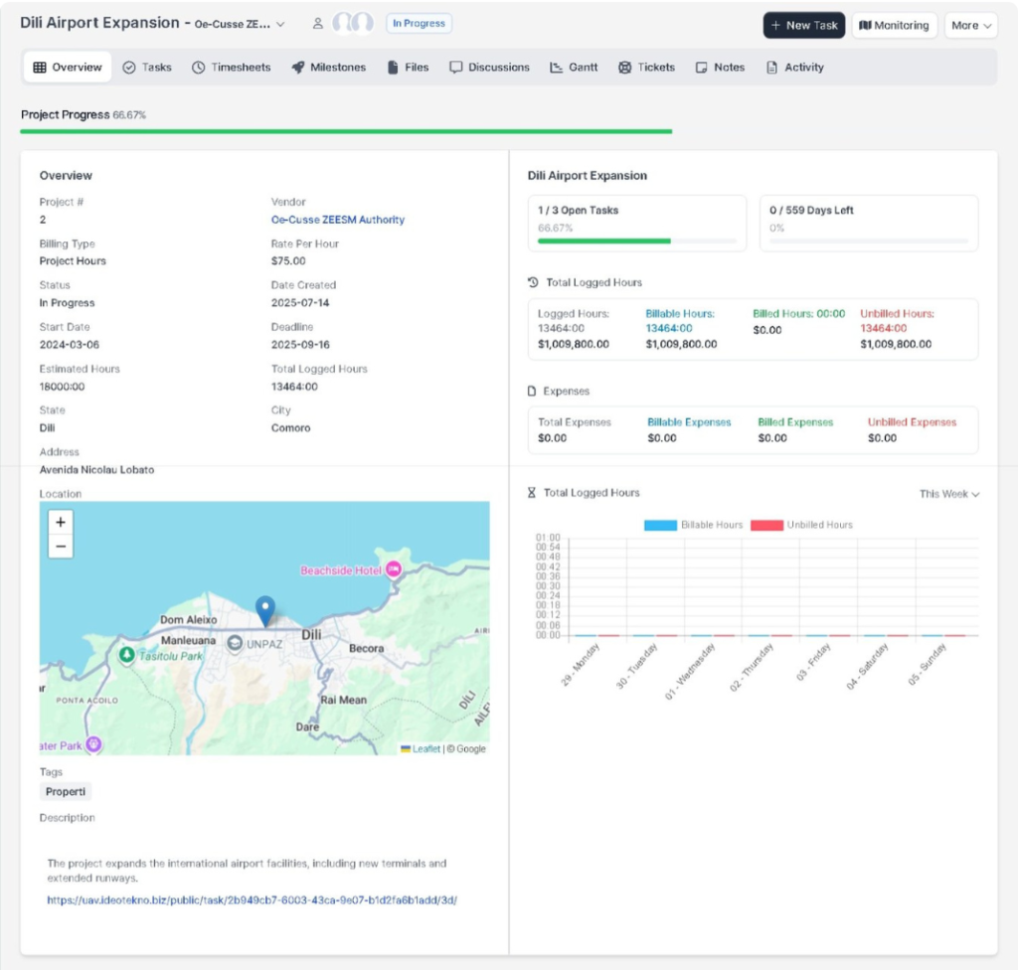Open the Oe-Cusse ZEESM Authority vendor link
Viewport: 1018px width, 970px height.
pyautogui.click(x=338, y=220)
